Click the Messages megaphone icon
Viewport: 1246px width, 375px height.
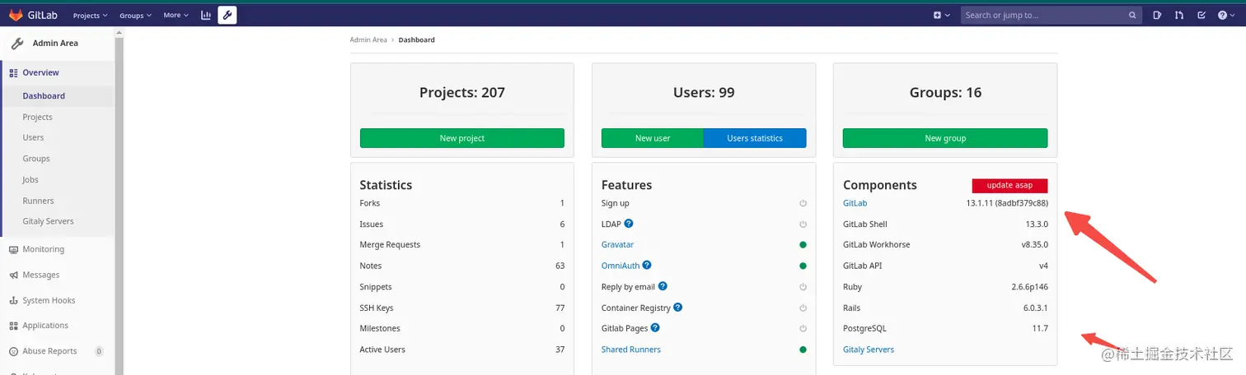pyautogui.click(x=14, y=275)
